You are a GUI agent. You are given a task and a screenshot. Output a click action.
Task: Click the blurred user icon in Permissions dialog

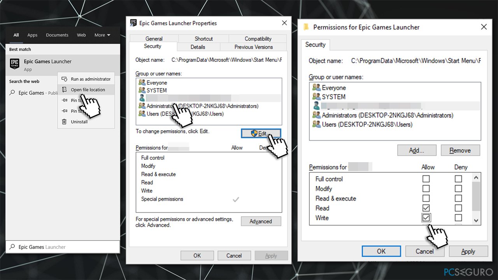point(316,106)
